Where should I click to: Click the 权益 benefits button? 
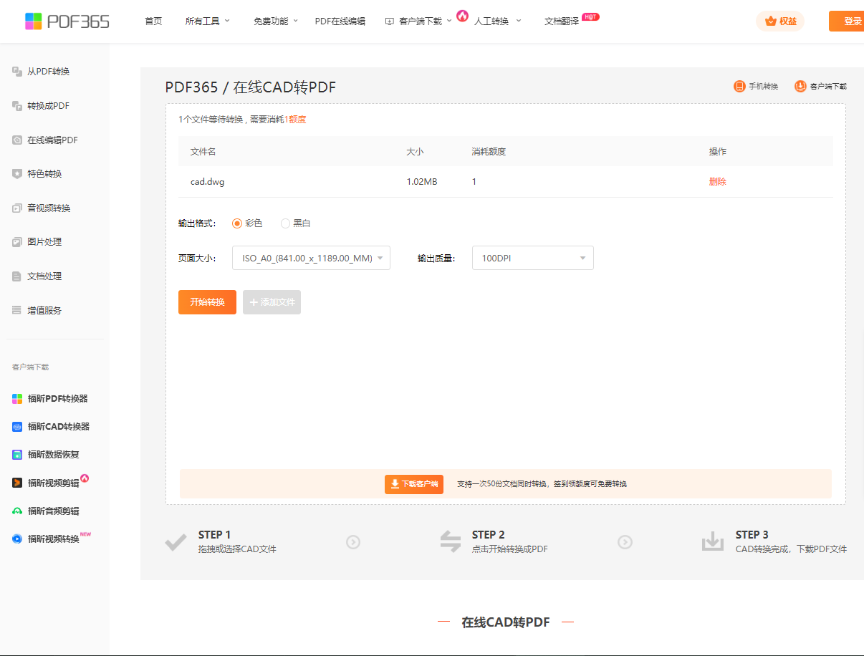780,21
